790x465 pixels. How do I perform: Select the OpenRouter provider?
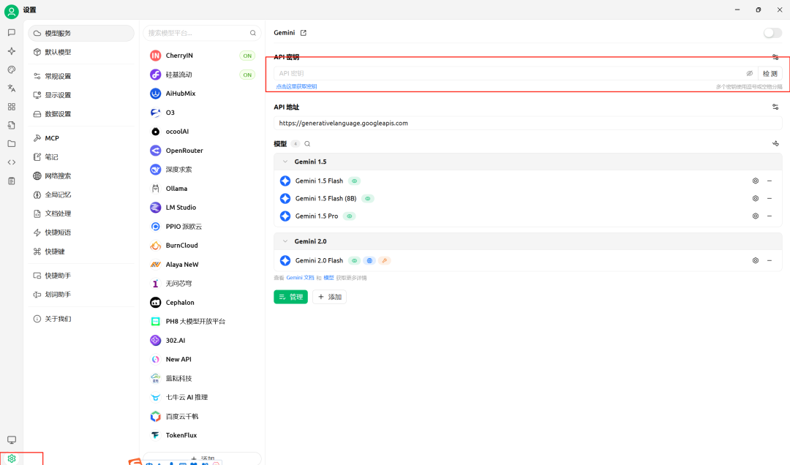click(203, 150)
